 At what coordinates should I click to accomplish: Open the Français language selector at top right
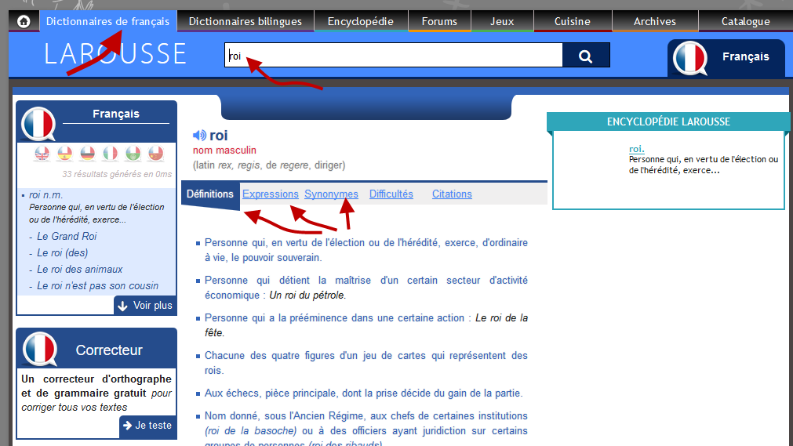click(x=726, y=57)
